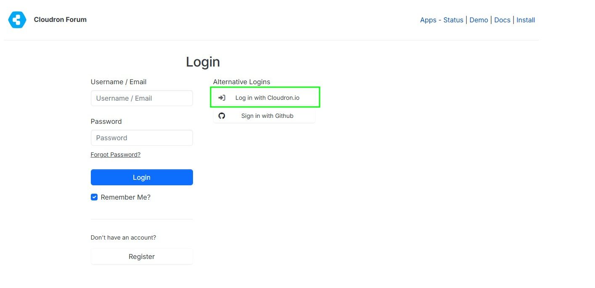Go to the Demo page link

pyautogui.click(x=479, y=20)
